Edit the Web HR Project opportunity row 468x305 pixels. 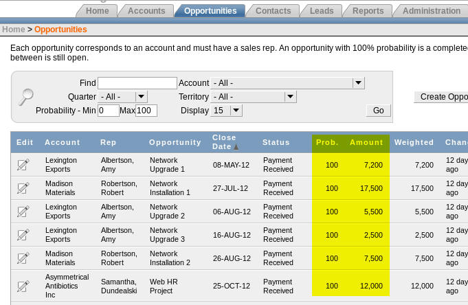[x=23, y=286]
